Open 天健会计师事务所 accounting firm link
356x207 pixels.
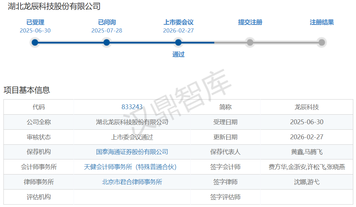click(x=132, y=167)
